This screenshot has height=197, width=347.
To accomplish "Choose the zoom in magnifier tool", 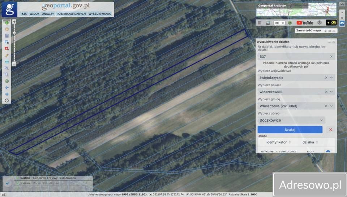I will click(x=7, y=68).
